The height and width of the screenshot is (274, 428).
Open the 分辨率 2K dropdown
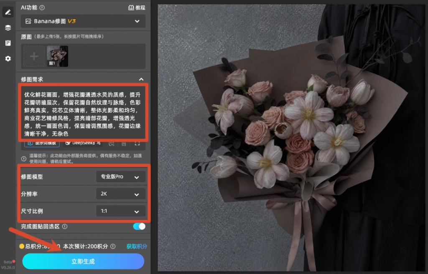pyautogui.click(x=121, y=194)
